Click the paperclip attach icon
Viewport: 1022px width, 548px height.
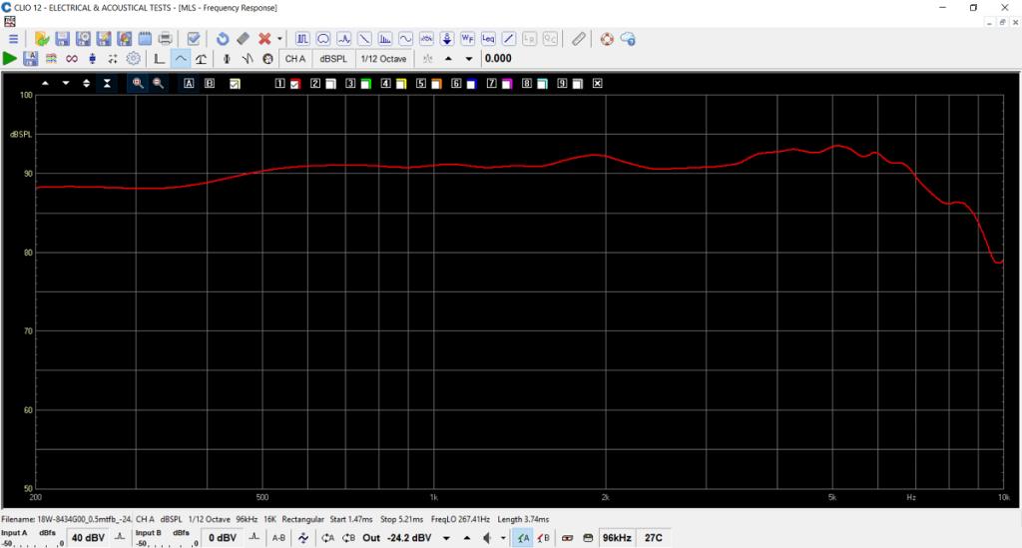[x=579, y=39]
